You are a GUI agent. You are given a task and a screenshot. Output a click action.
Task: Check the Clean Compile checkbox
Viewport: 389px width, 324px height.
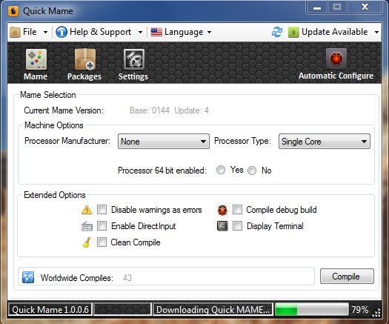tap(102, 242)
